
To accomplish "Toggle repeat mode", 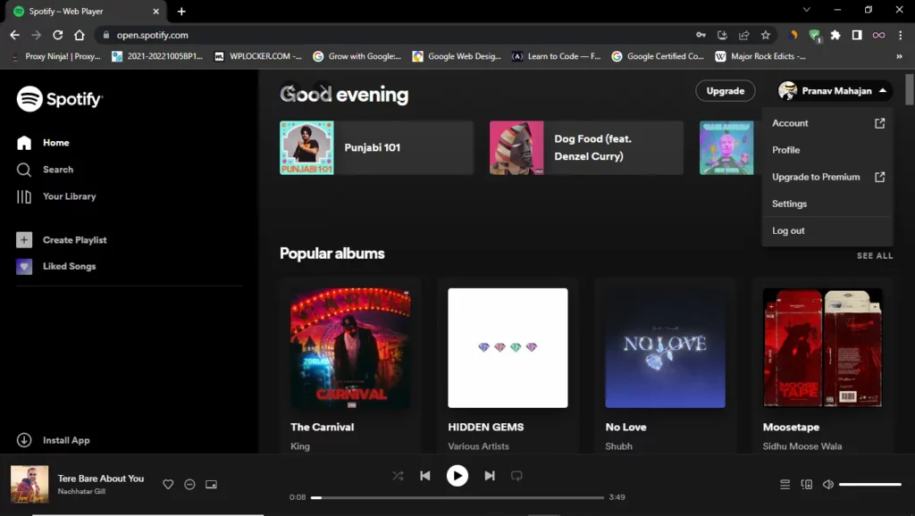I will pos(516,476).
